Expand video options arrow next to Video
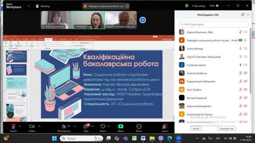The image size is (255, 143). click(39, 126)
